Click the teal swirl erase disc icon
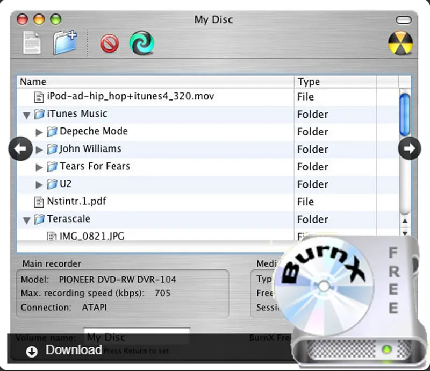430x371 pixels. [141, 43]
